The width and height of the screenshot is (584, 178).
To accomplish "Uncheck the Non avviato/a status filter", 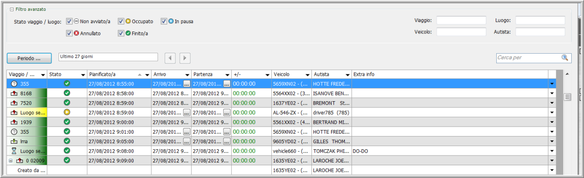I will pos(69,21).
